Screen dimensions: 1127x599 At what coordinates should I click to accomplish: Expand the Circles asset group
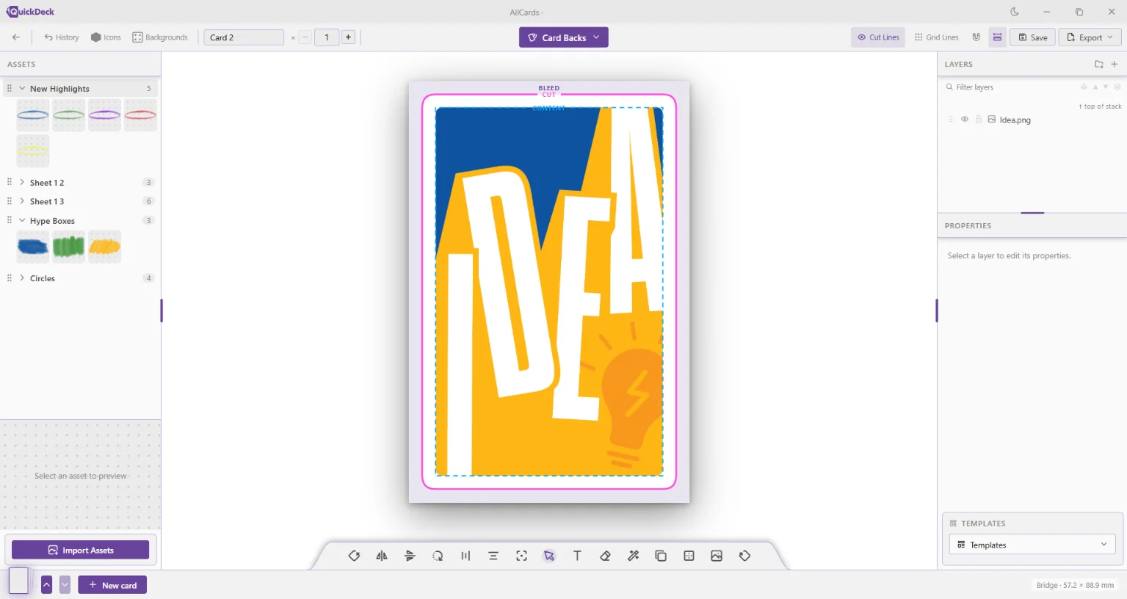[x=22, y=278]
